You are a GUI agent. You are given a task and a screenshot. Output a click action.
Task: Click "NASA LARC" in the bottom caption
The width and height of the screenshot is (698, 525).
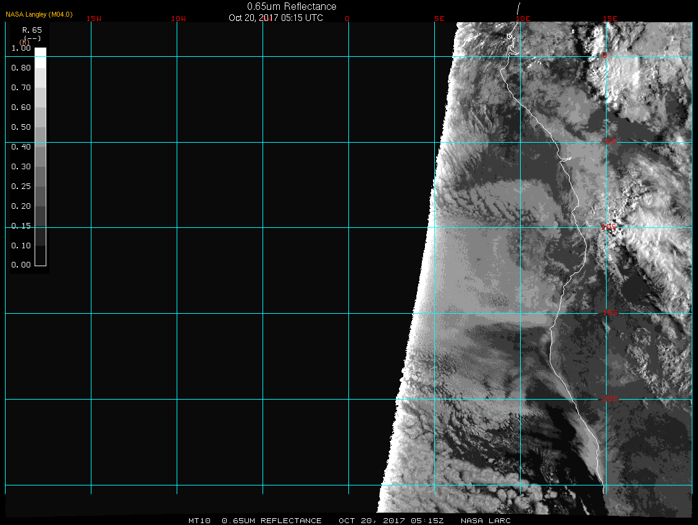coord(486,521)
